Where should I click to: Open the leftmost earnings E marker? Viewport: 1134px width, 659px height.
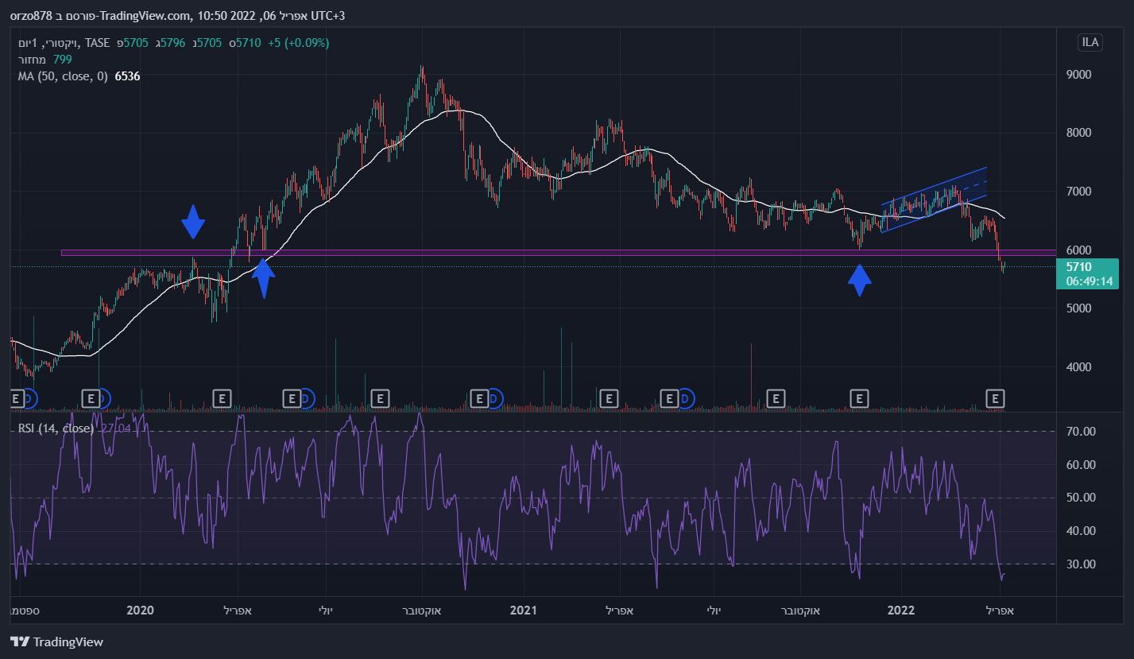point(17,397)
